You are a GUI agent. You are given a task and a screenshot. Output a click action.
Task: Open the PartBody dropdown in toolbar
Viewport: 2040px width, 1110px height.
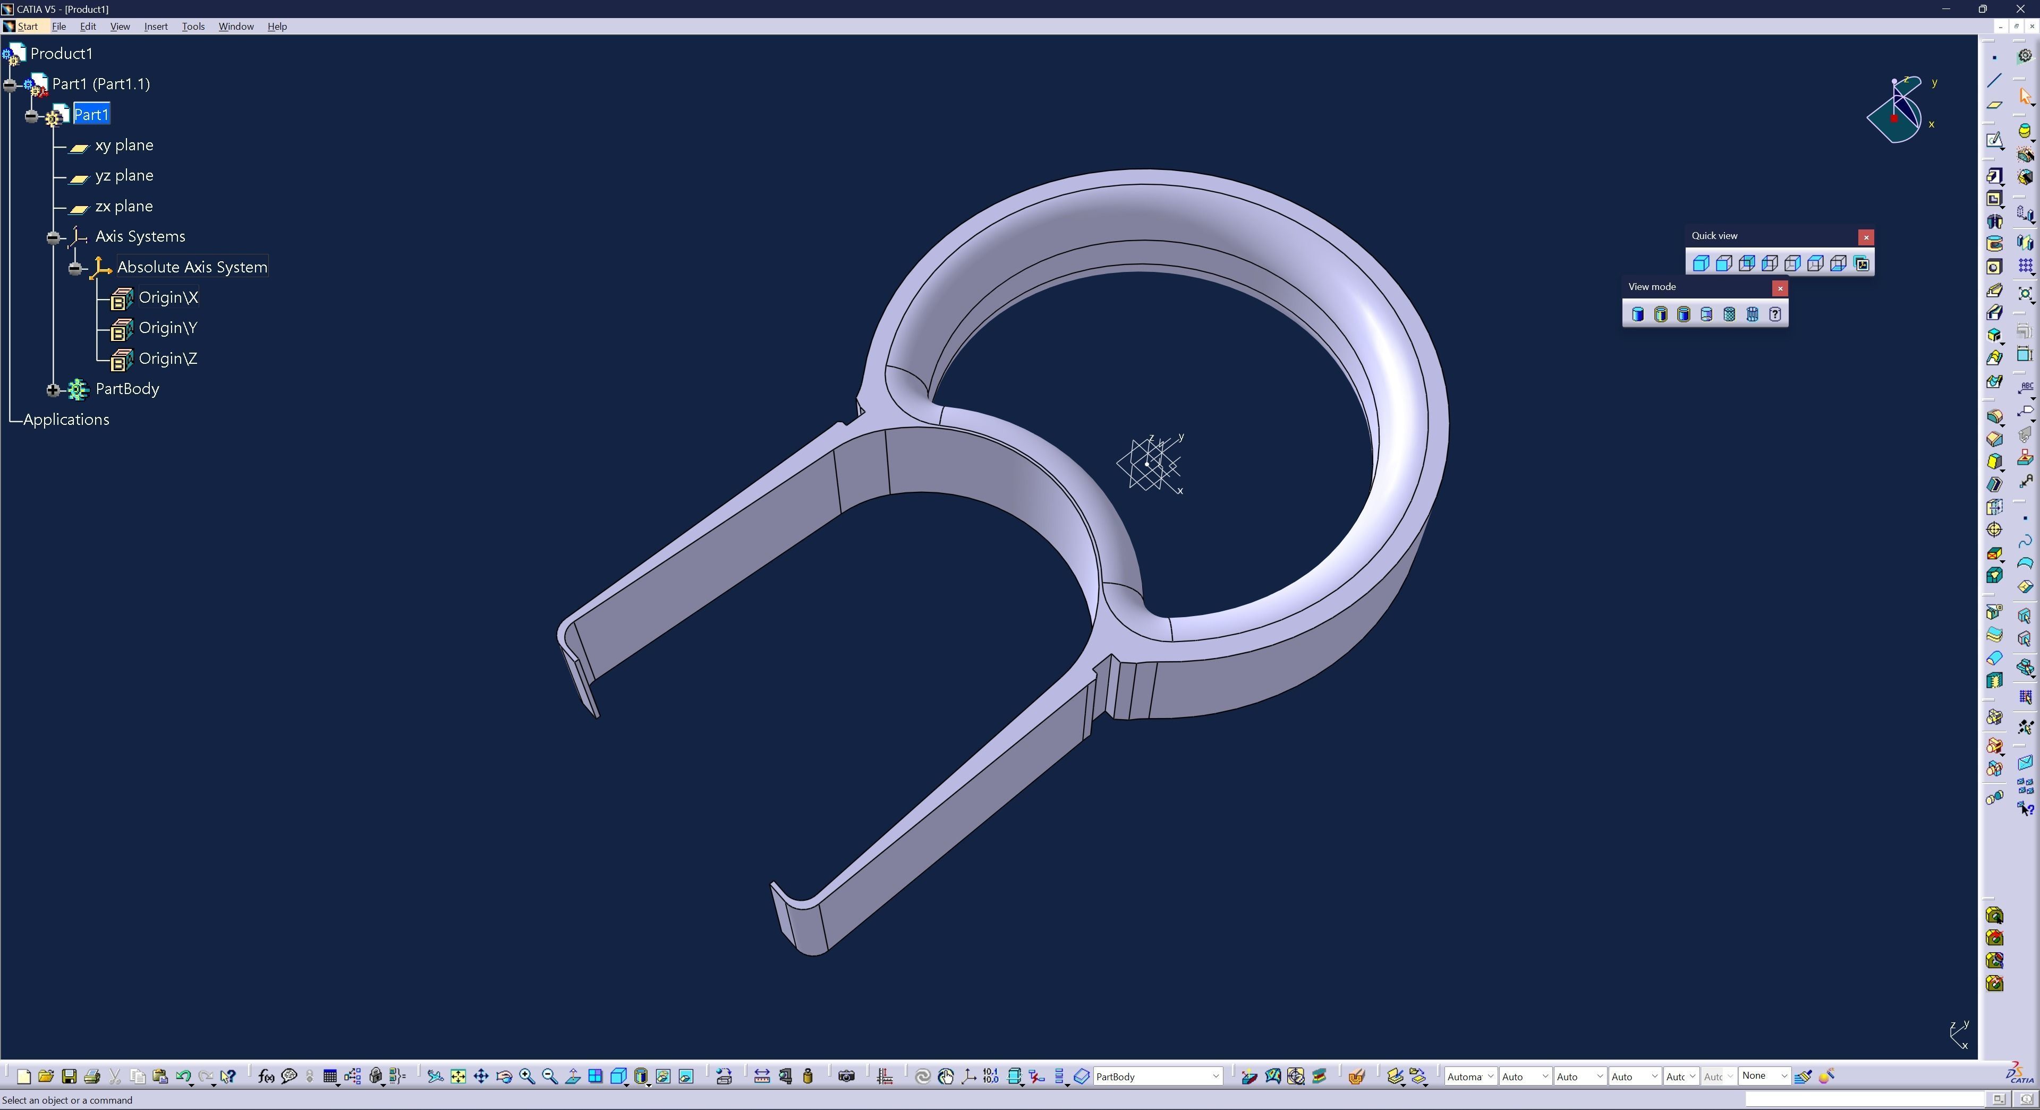(x=1215, y=1077)
